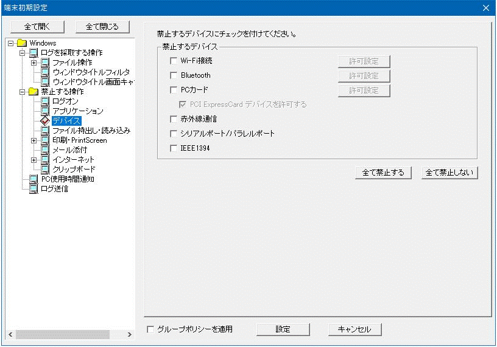Screen dimensions: 497x347
Task: Close the 端末初期設定 dialog
Action: [x=486, y=8]
